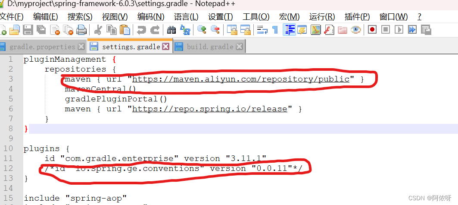Click the Save Recorded Macro icon
Screen dimensions: 458x205
426,30
